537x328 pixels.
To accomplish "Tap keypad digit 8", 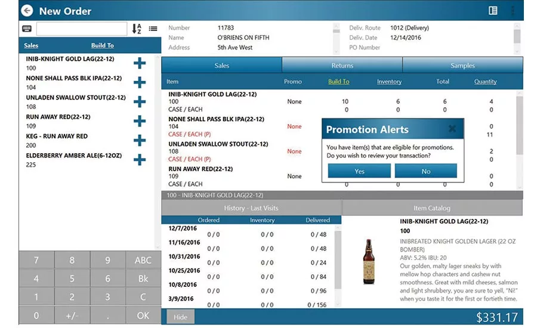I will coord(72,260).
